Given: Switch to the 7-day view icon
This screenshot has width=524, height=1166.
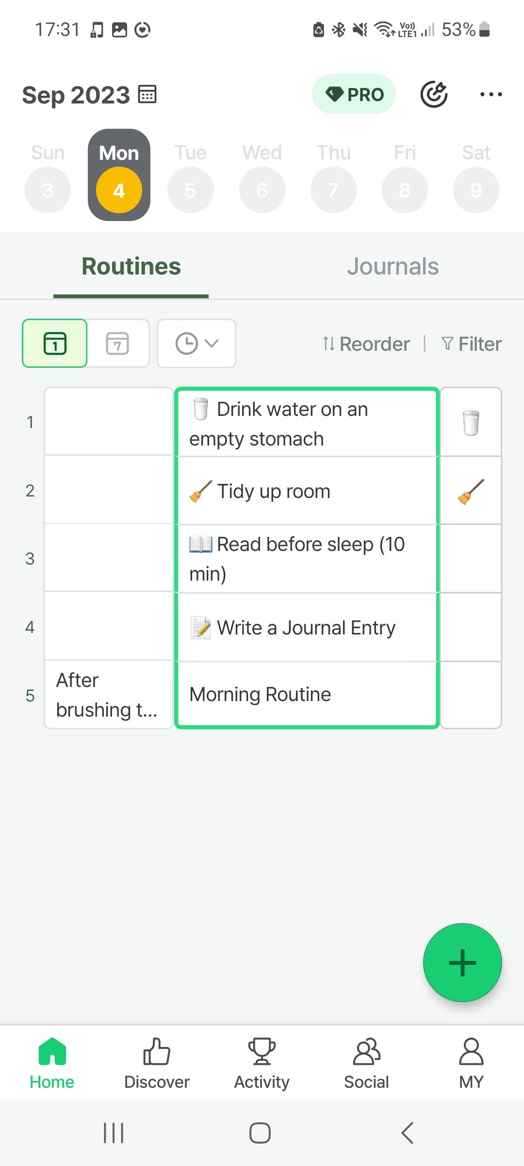Looking at the screenshot, I should (118, 343).
